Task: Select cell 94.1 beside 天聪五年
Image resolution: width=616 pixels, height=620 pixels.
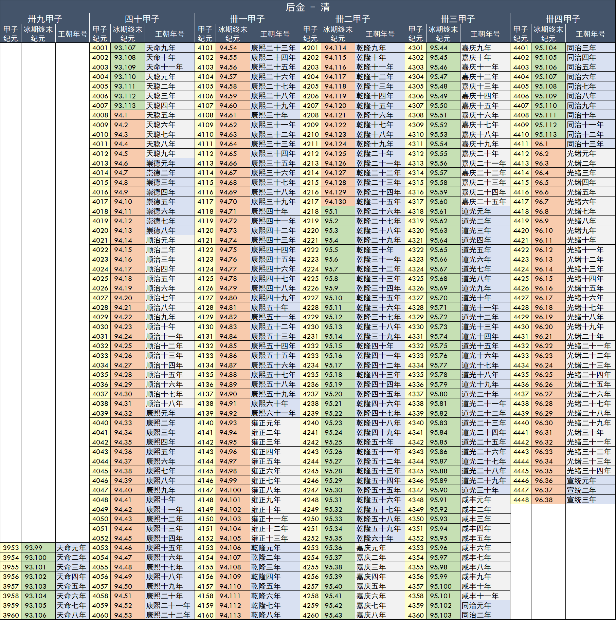Action: pos(128,115)
